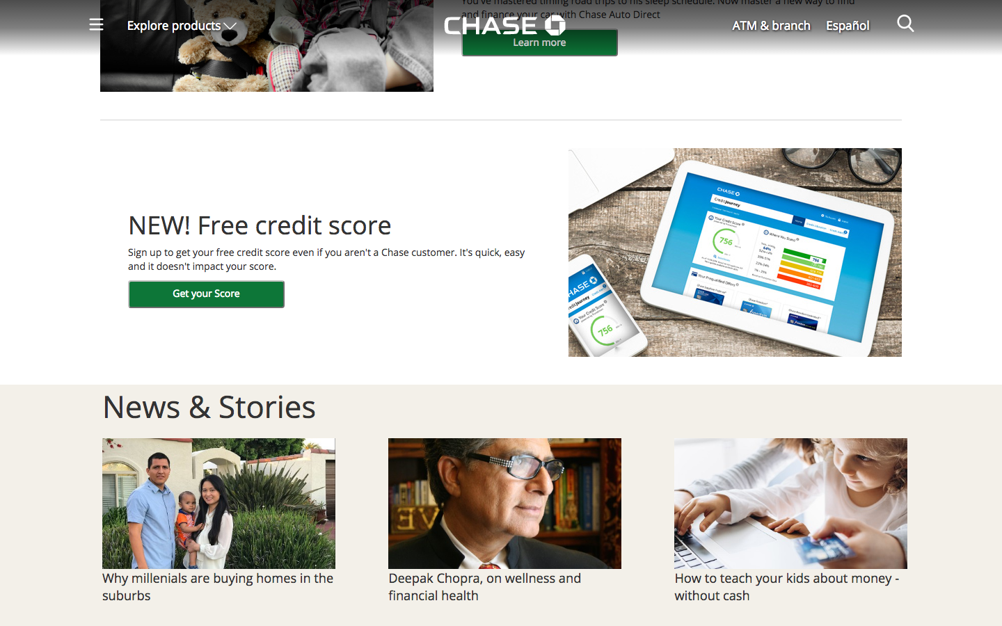The width and height of the screenshot is (1002, 626).
Task: Read Why millenials are buying homes article
Action: tap(218, 587)
